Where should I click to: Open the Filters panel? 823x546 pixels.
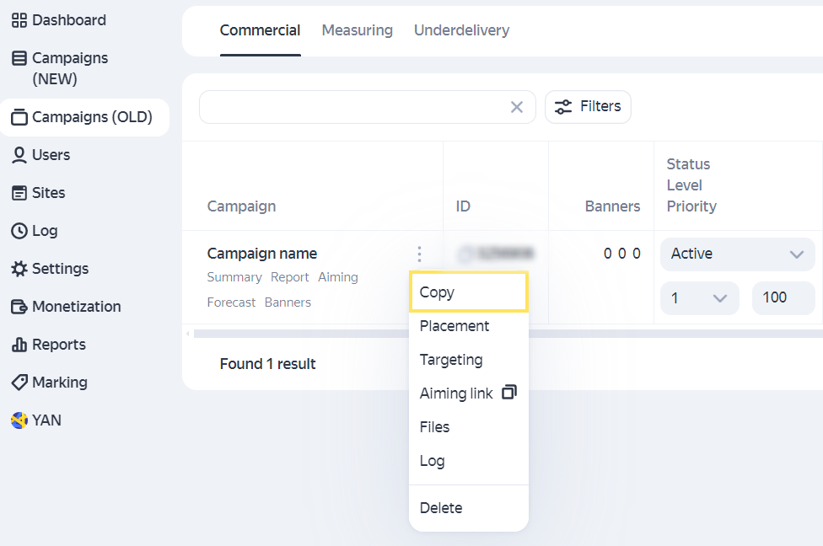pos(588,107)
